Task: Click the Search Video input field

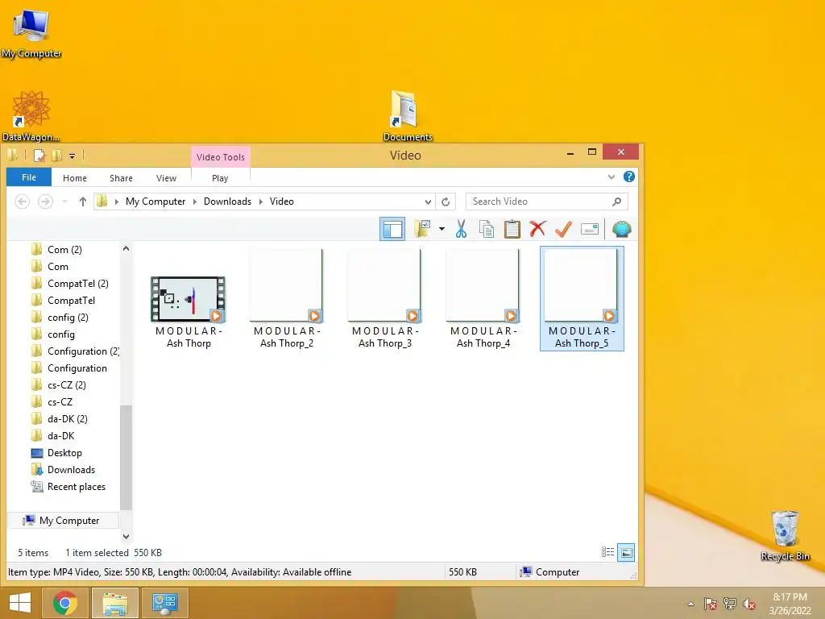Action: point(547,201)
